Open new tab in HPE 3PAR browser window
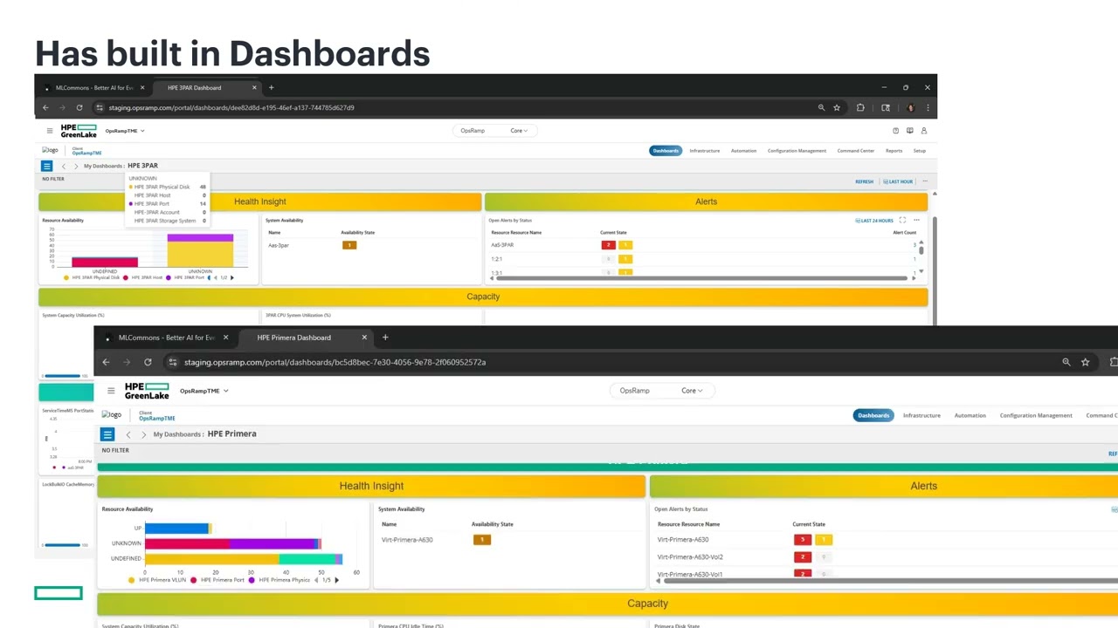 (x=271, y=87)
